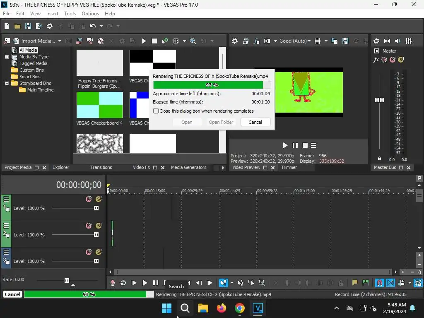Open preview quality Good (Auto) dropdown
Screen dimensions: 424x318
pyautogui.click(x=295, y=41)
